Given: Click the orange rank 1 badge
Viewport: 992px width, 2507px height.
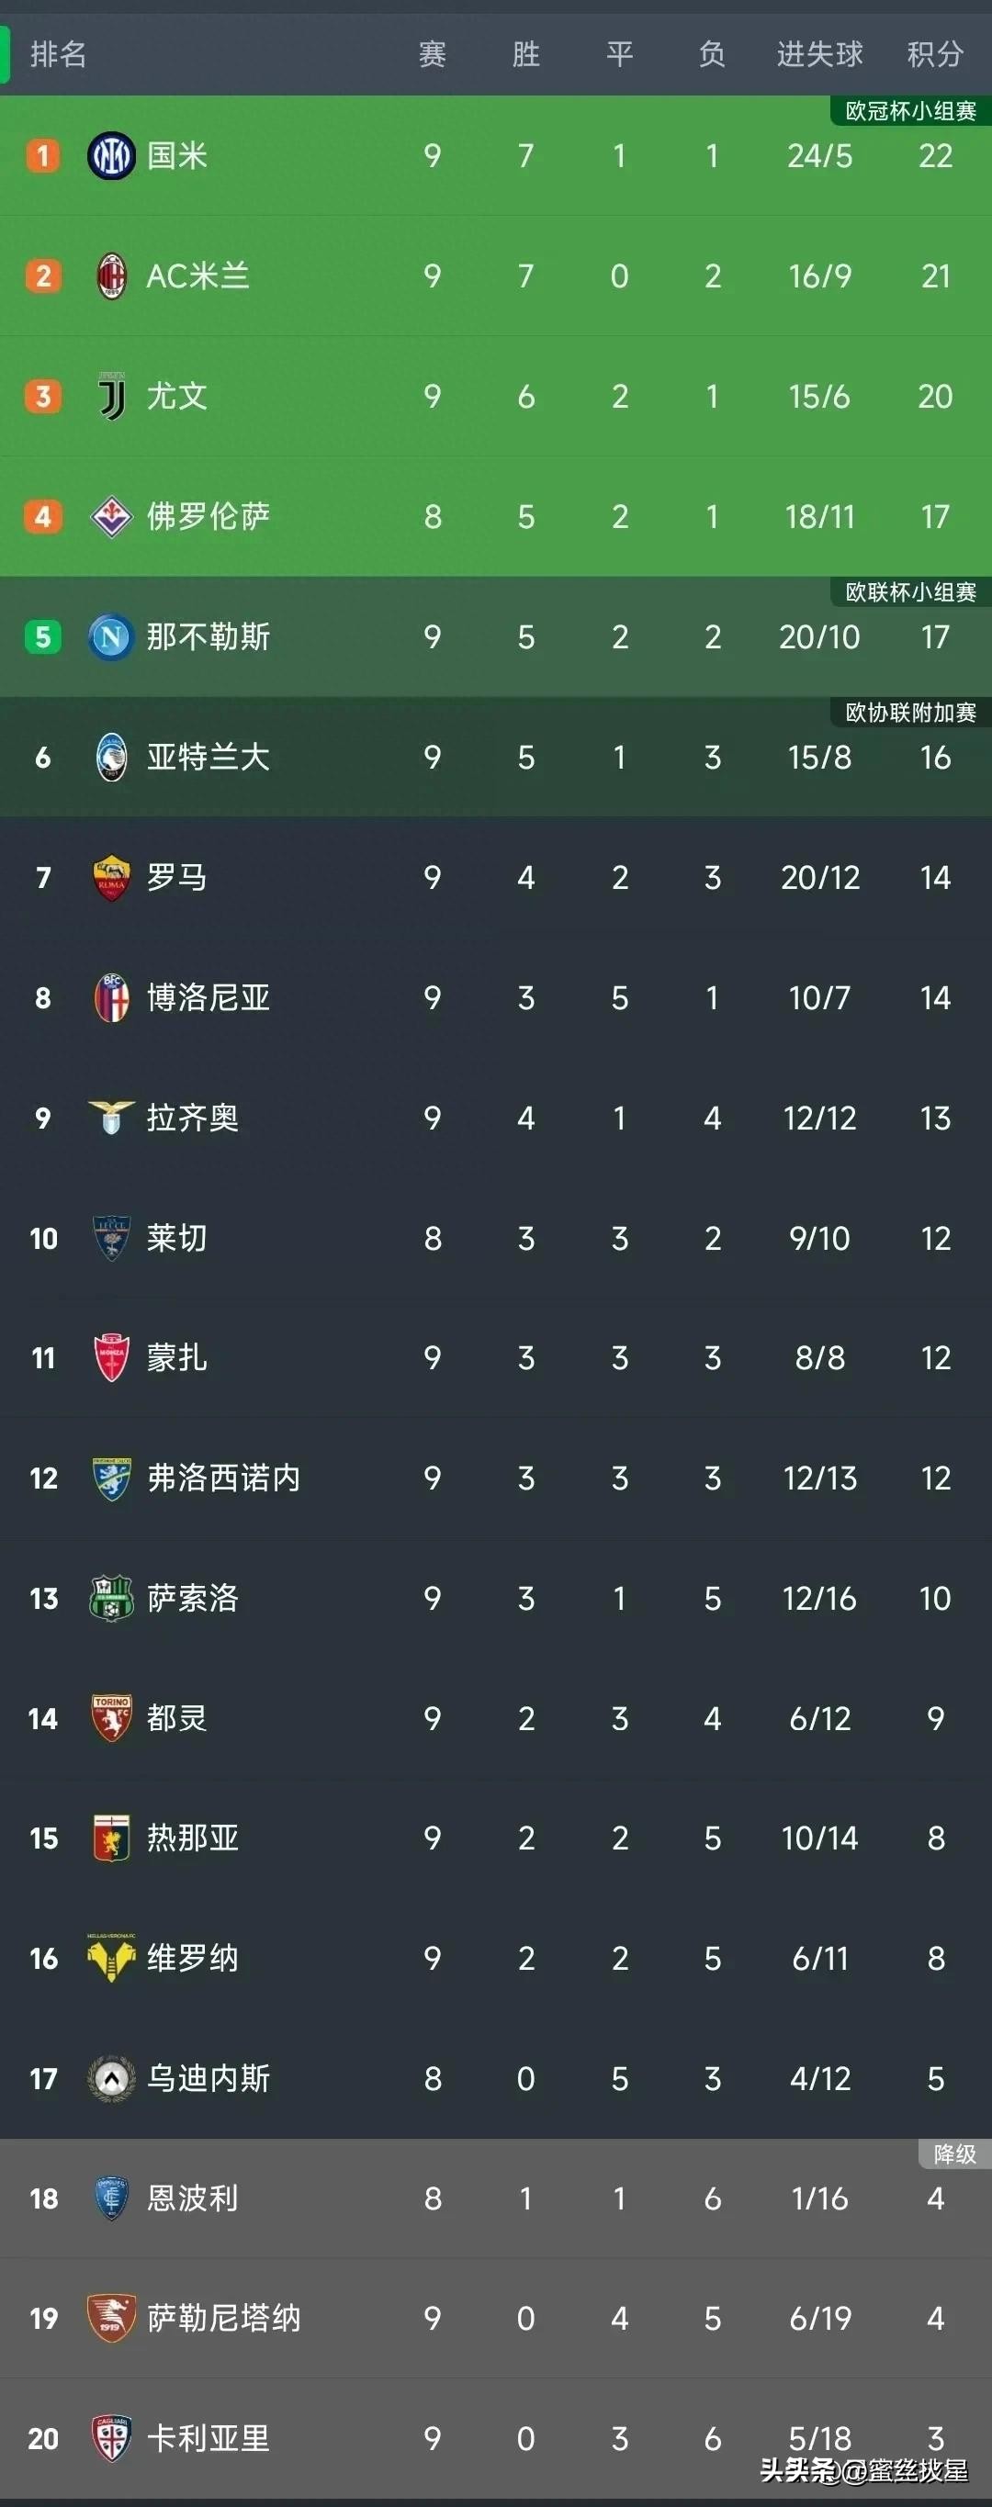Looking at the screenshot, I should pyautogui.click(x=43, y=156).
